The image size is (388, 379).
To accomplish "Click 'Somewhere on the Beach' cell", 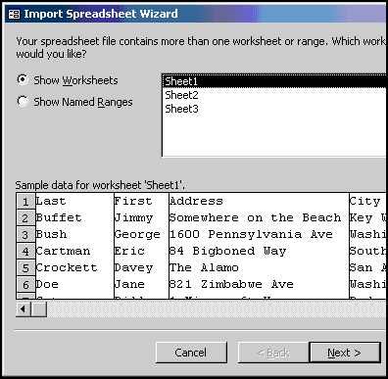I will click(259, 217).
